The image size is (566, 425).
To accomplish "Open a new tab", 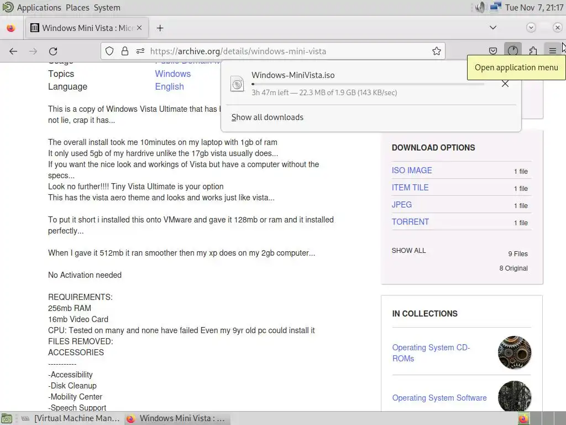I will [160, 28].
